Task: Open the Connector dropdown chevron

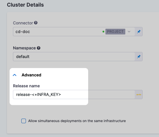Action: (129, 32)
